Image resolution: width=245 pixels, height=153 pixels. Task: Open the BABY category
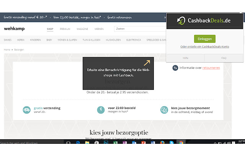tap(49, 40)
